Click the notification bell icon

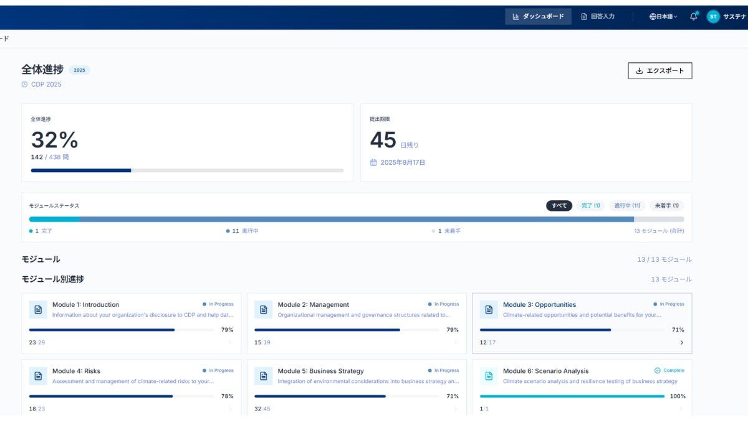coord(693,17)
